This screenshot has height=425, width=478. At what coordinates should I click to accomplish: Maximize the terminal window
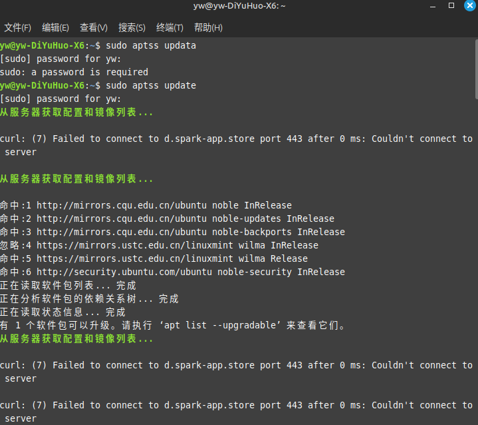(451, 6)
